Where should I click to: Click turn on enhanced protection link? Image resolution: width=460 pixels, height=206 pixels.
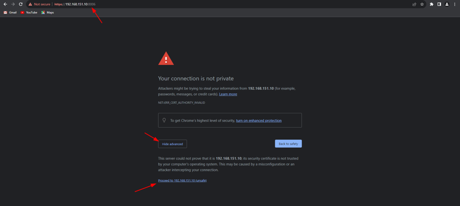[x=259, y=121]
